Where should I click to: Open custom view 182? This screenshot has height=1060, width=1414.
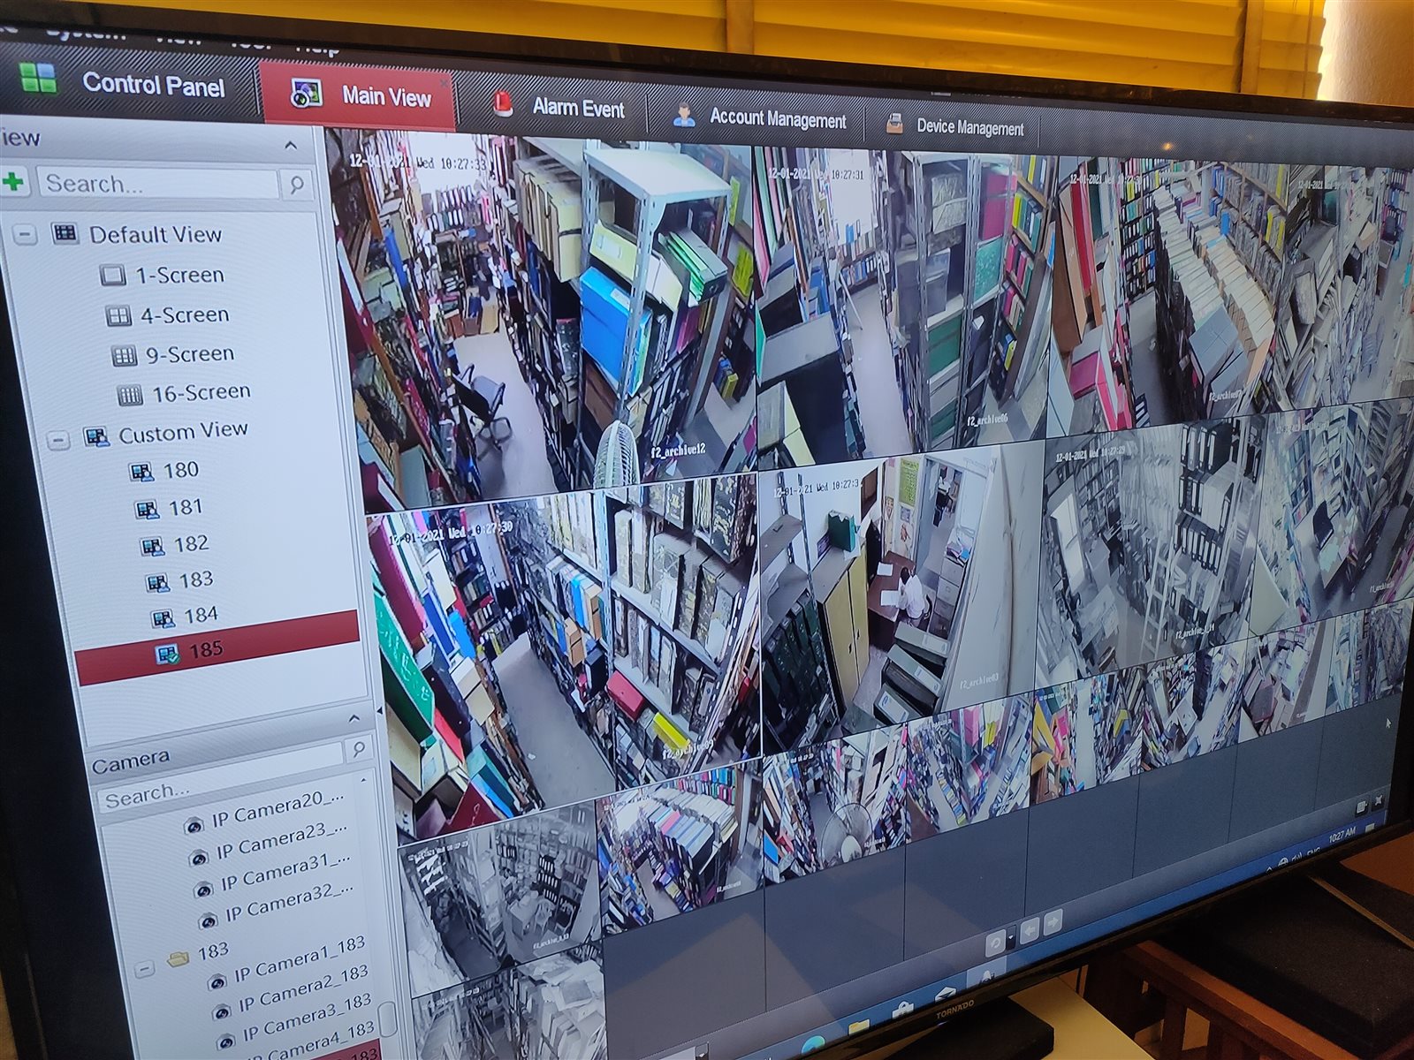tap(190, 543)
